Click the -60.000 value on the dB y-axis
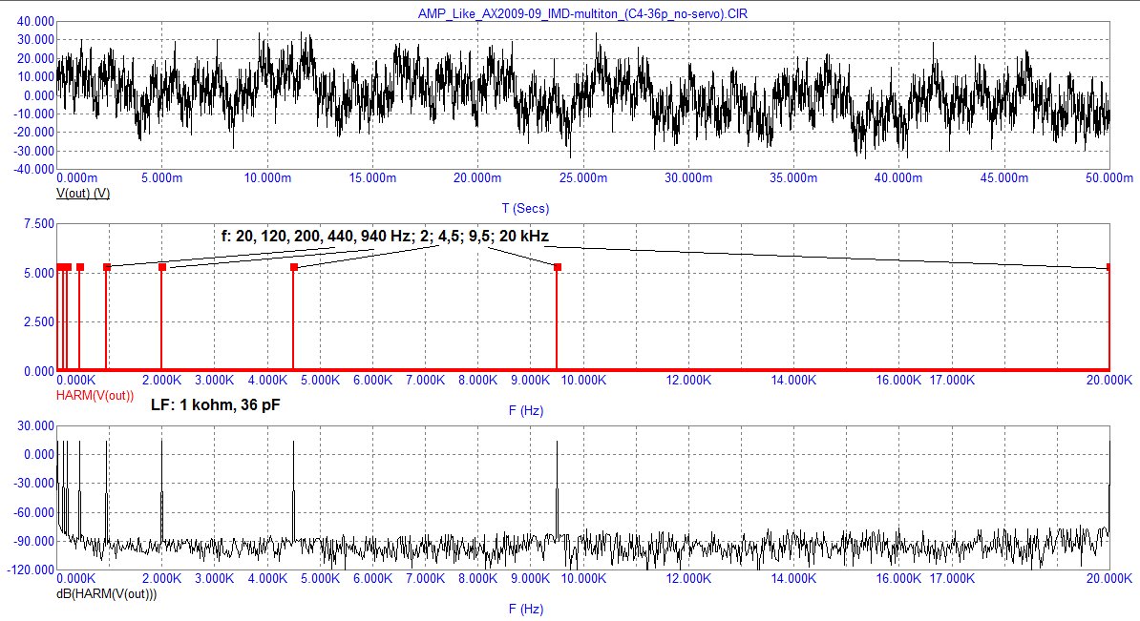Viewport: 1140px width, 621px height. (x=32, y=513)
